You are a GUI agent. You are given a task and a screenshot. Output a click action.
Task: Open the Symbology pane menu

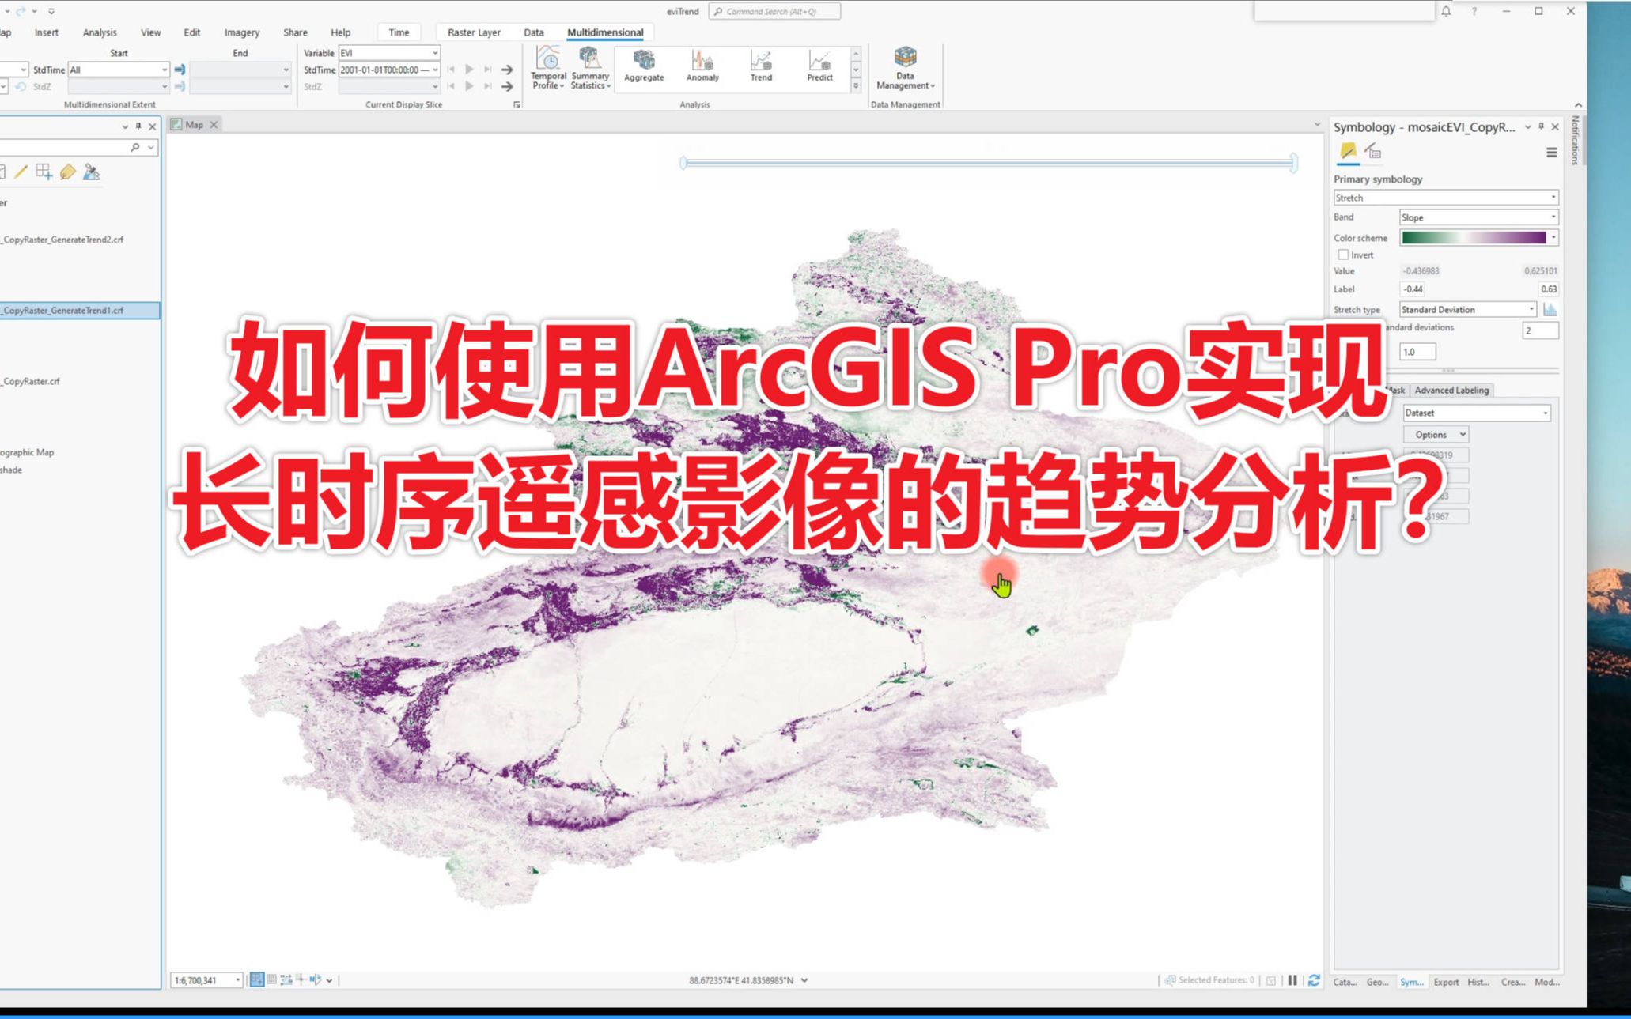point(1551,153)
